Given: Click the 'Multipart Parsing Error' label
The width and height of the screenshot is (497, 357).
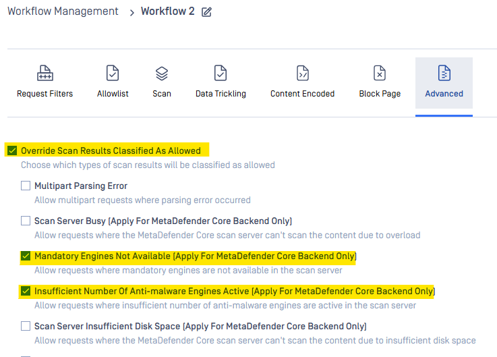Looking at the screenshot, I should [81, 186].
